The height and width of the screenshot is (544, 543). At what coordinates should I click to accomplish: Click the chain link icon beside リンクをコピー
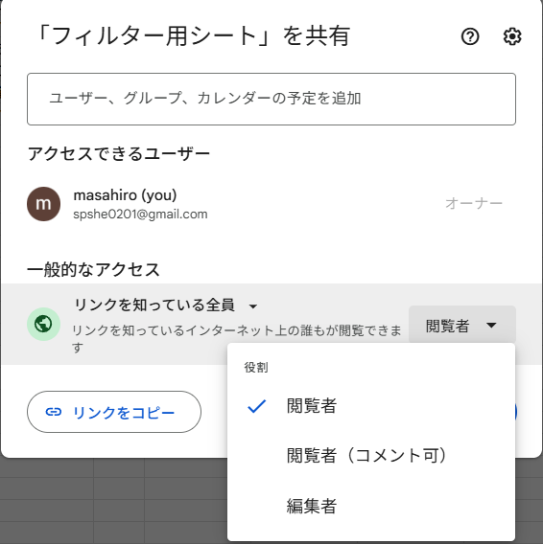coord(54,412)
